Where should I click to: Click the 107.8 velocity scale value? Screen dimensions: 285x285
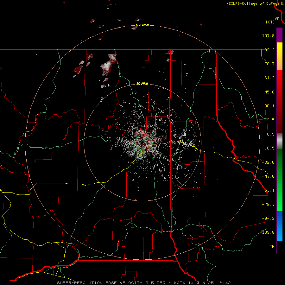[x=268, y=35]
